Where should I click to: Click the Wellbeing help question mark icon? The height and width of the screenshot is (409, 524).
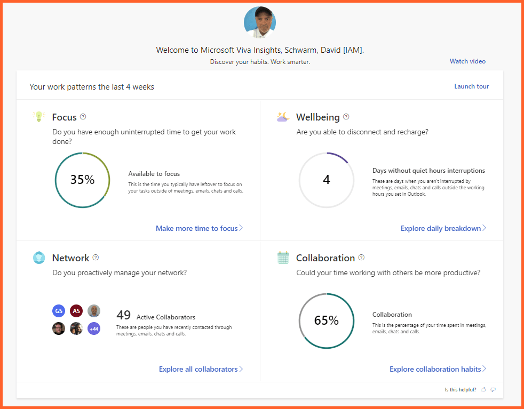point(346,117)
